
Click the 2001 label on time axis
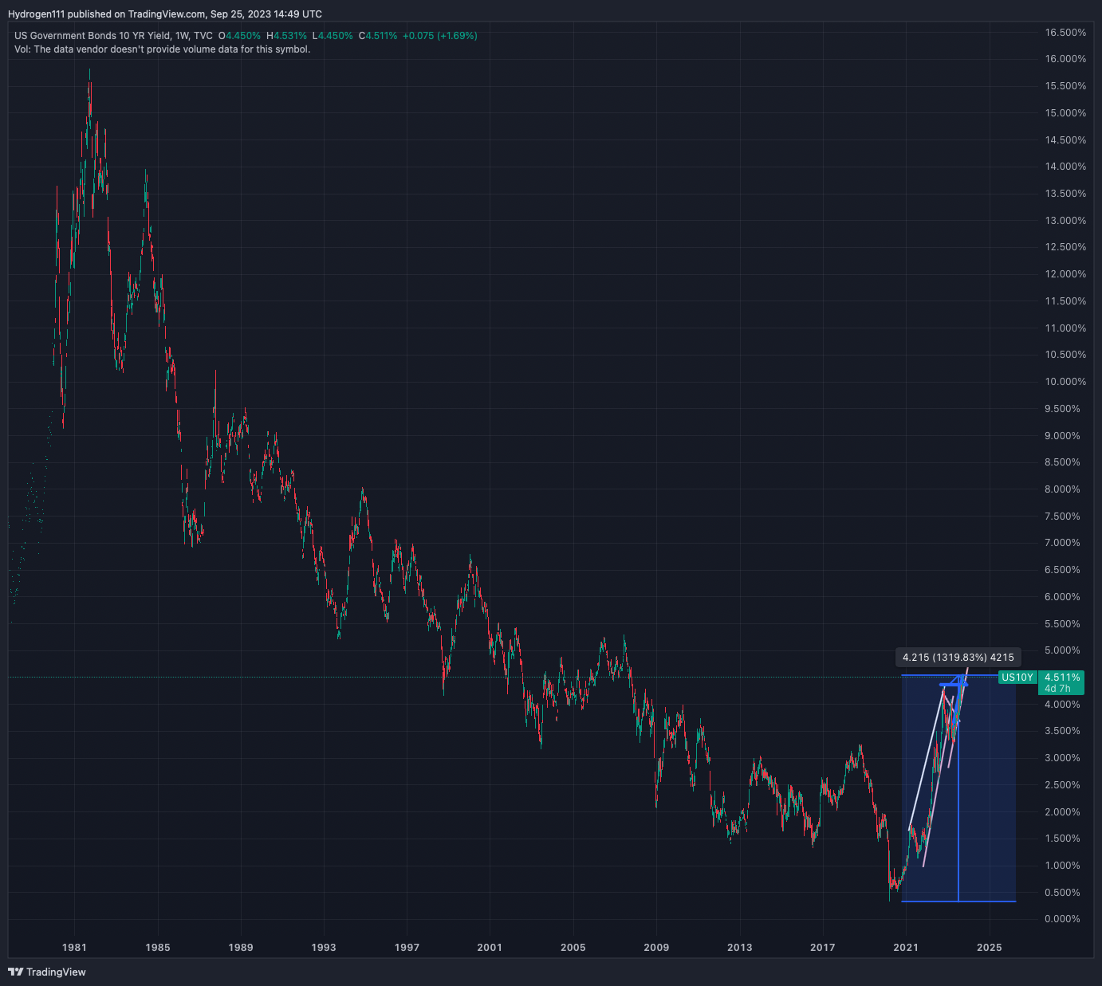point(490,948)
